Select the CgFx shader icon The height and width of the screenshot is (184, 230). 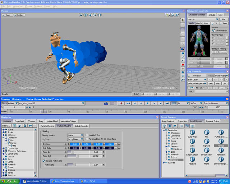(192, 143)
